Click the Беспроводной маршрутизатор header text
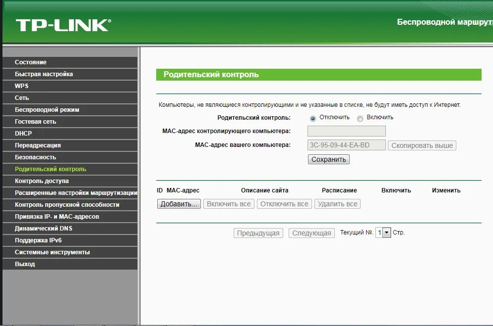This screenshot has width=493, height=326. pyautogui.click(x=445, y=22)
